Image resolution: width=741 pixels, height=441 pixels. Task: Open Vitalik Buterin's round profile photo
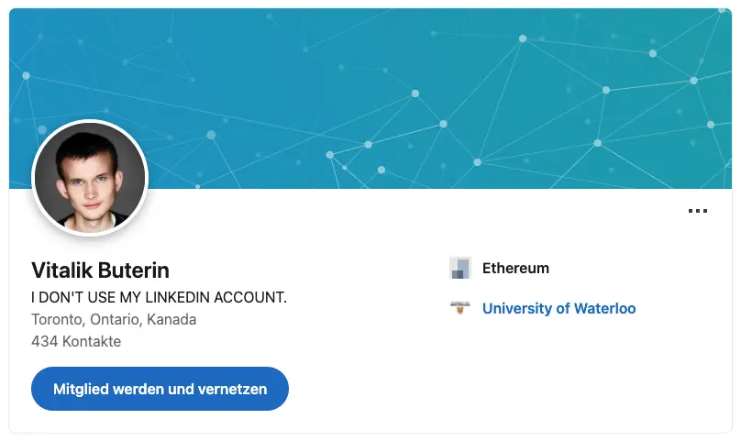click(90, 178)
